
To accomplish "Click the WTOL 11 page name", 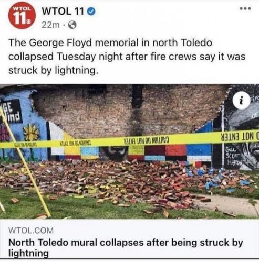I will (x=63, y=12).
